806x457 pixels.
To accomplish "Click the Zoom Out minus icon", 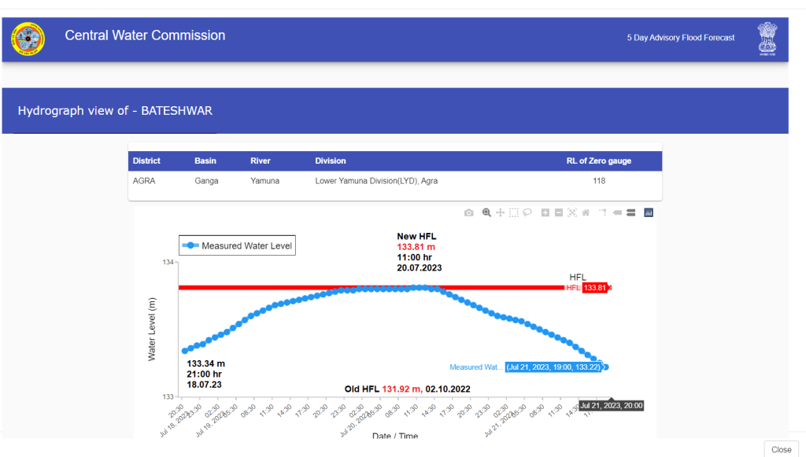I will (558, 212).
